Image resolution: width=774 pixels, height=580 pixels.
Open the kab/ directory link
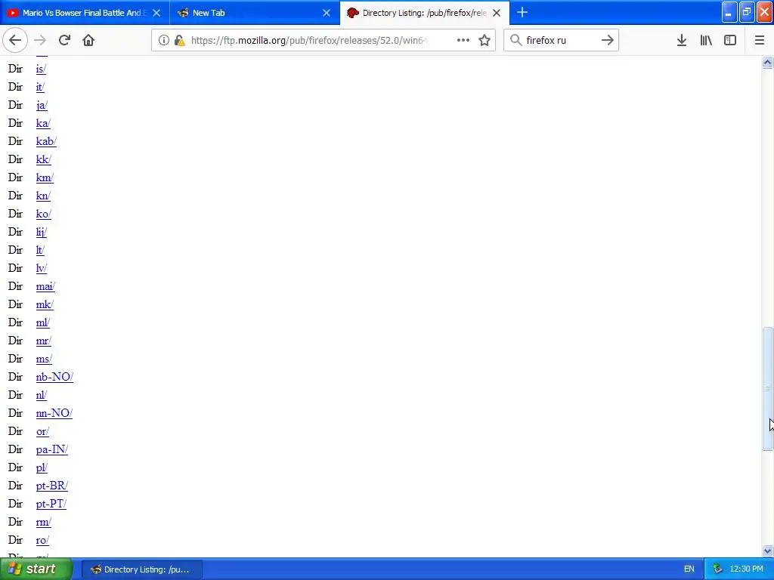[46, 141]
